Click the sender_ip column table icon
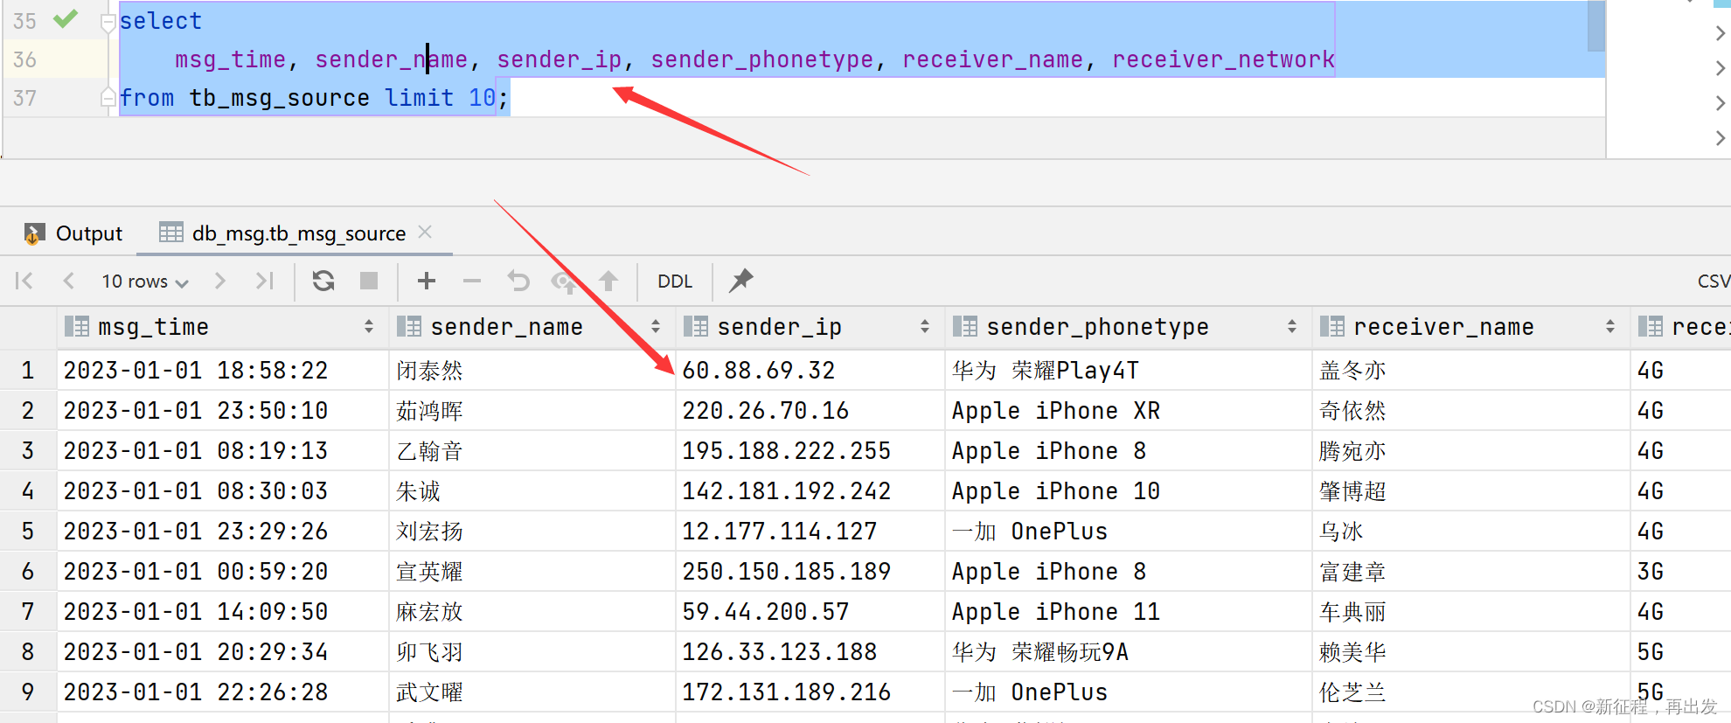 pos(696,327)
